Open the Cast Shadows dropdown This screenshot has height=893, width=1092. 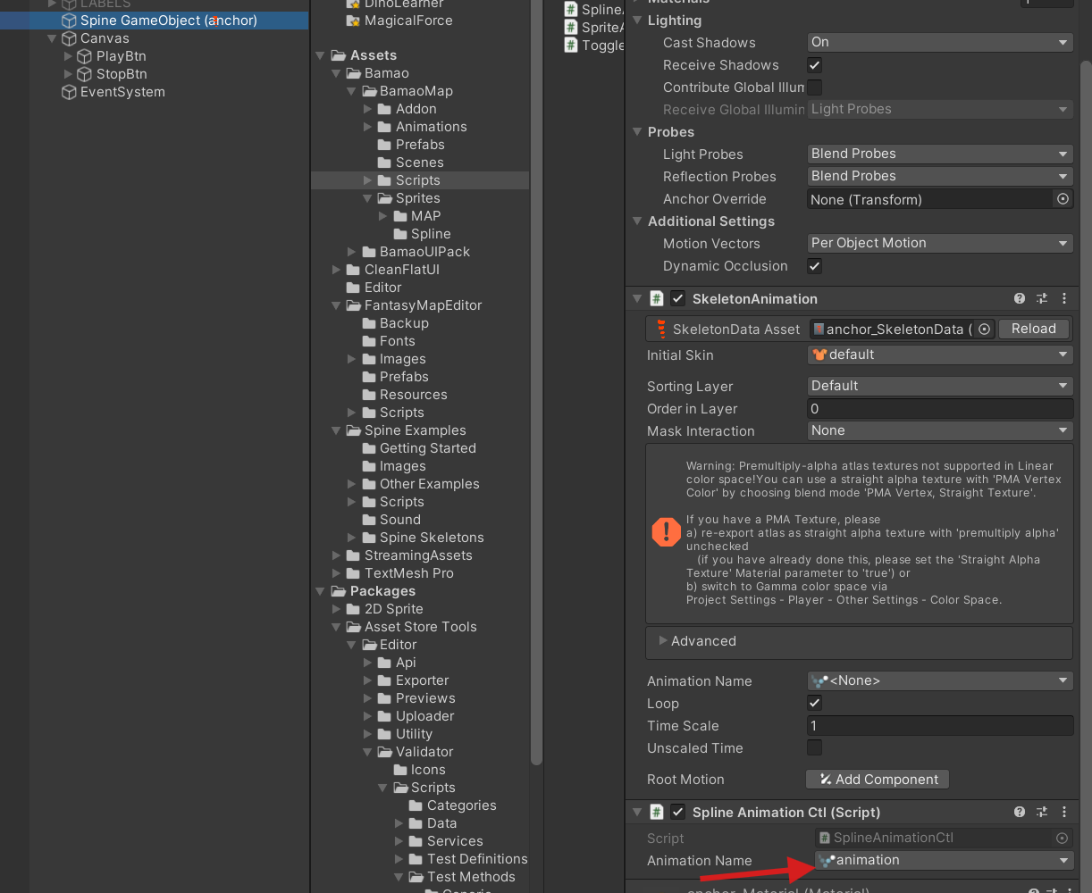939,42
